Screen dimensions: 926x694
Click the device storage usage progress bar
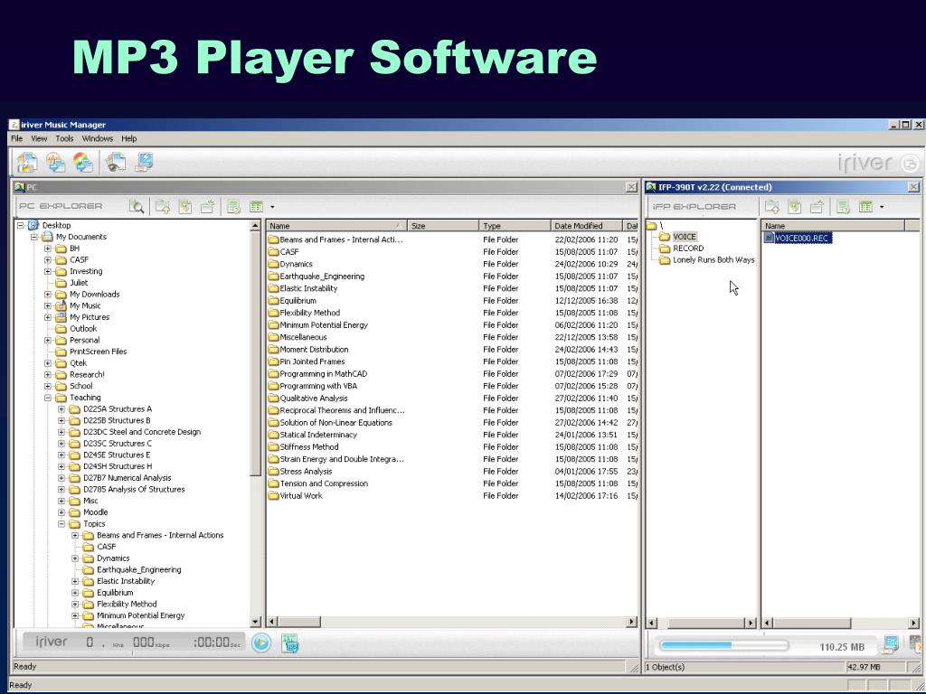pos(723,645)
